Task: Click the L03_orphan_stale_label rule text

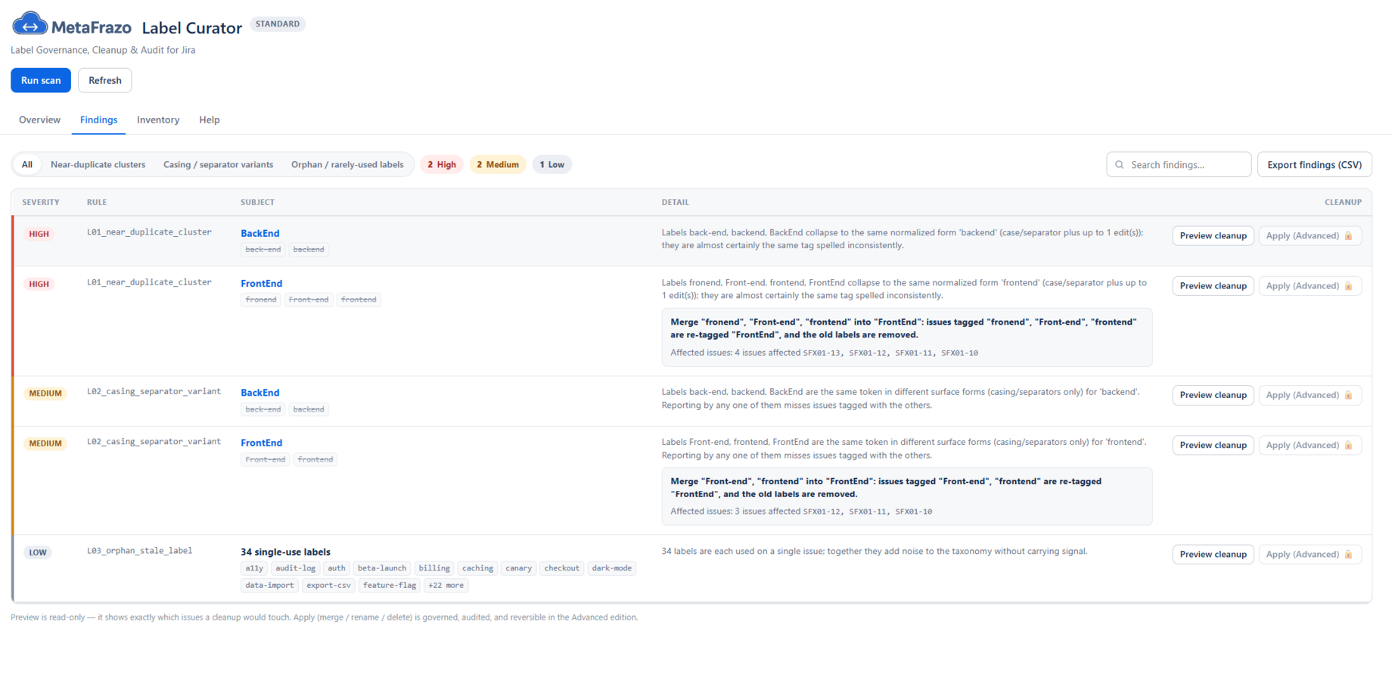Action: pos(140,551)
